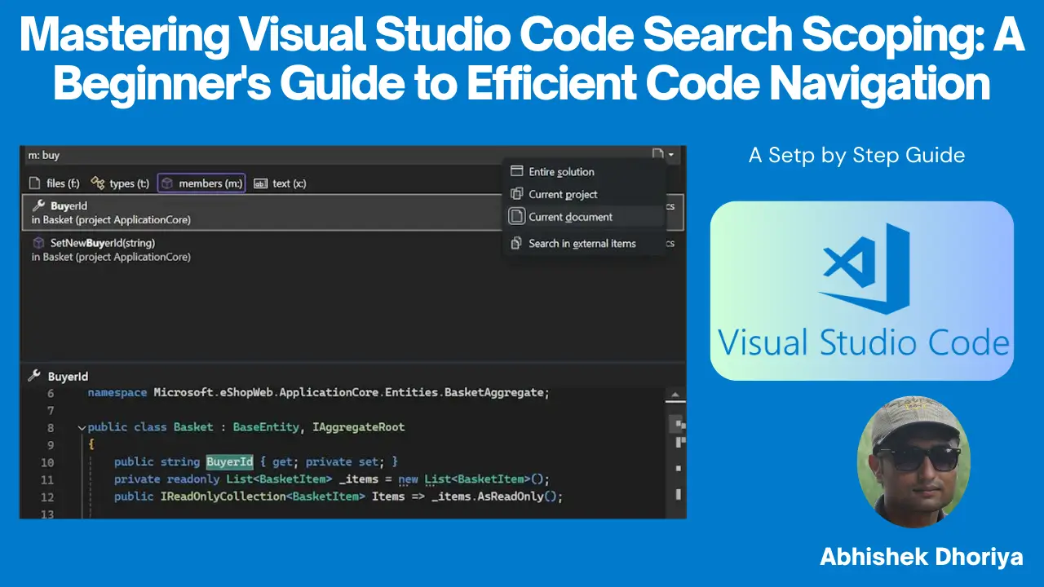Collapse the Basket class code fold
Screen dimensions: 1044x587
point(82,427)
